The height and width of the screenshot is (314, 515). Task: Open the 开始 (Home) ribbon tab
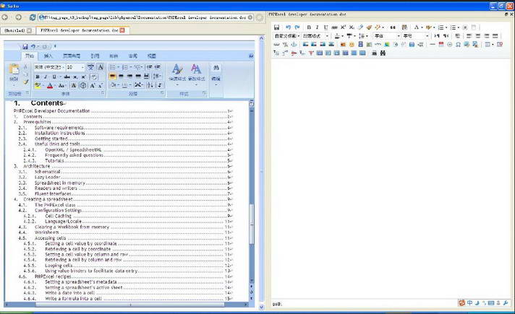(x=30, y=56)
